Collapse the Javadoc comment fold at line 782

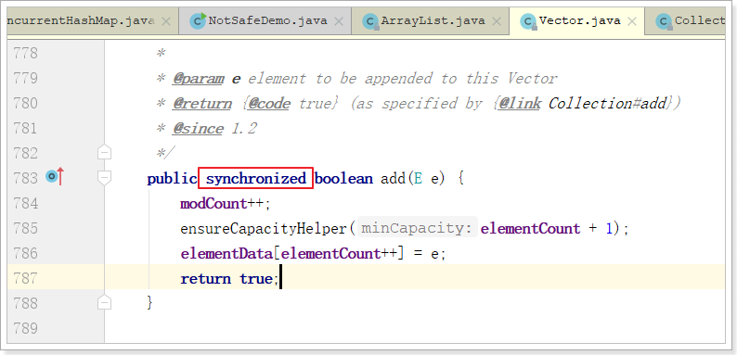pos(104,153)
